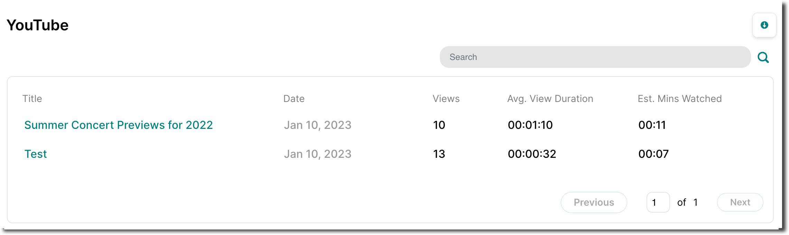789x235 pixels.
Task: Click inside the Search input field
Action: point(595,57)
